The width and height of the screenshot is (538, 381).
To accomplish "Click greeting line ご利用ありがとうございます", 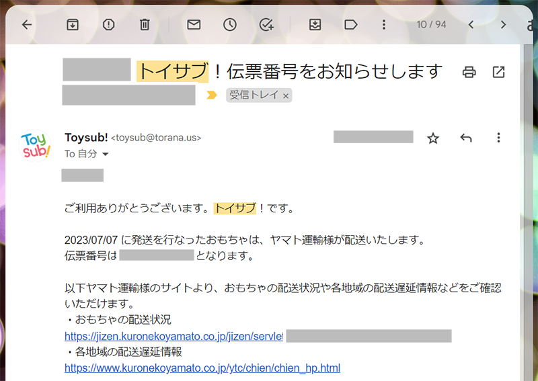I will coord(137,208).
